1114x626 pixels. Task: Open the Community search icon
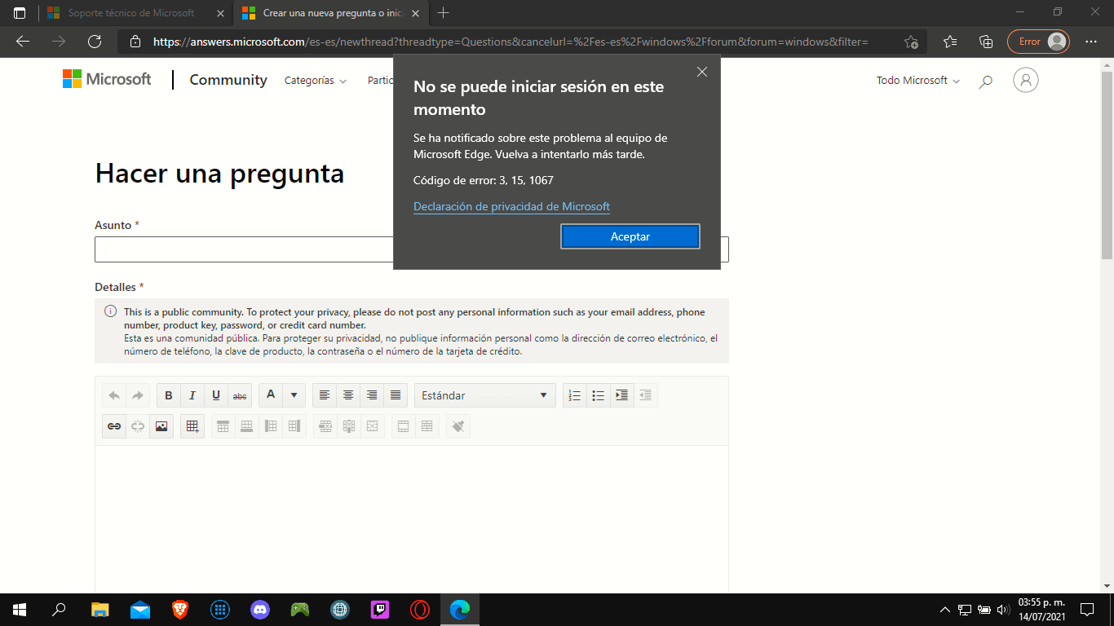pyautogui.click(x=986, y=81)
